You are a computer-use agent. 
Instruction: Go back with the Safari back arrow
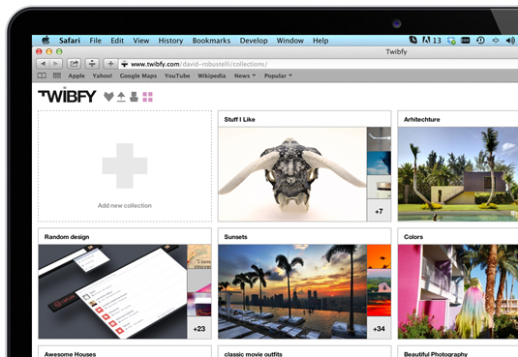pos(43,64)
